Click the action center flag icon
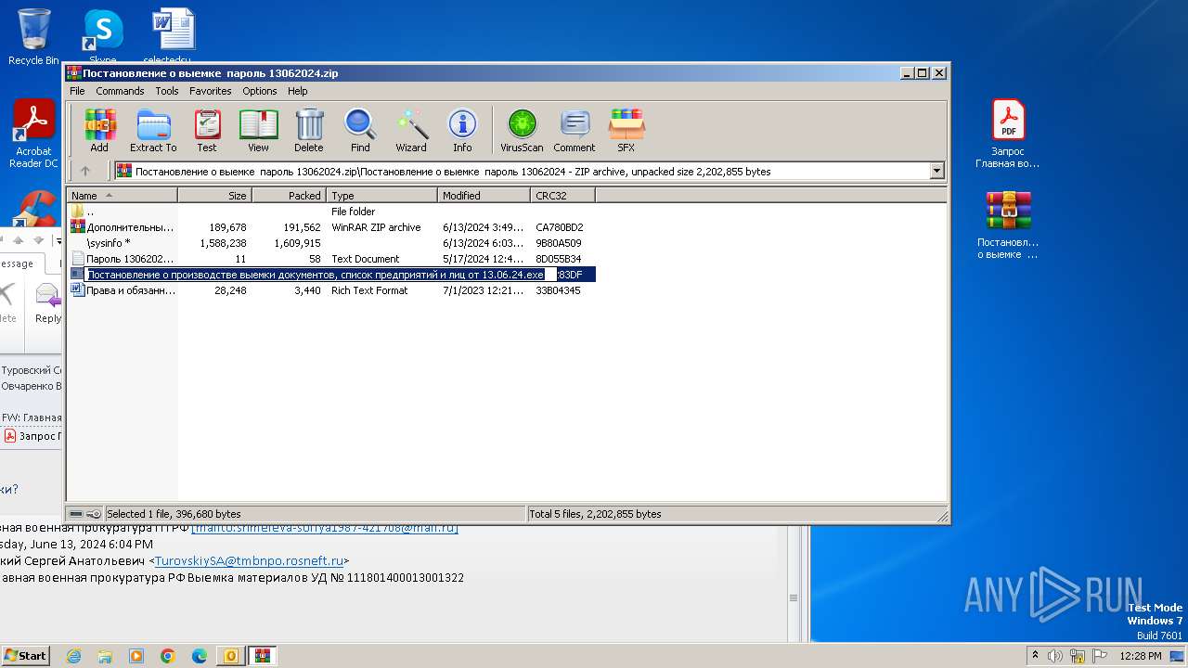The image size is (1188, 668). pyautogui.click(x=1099, y=656)
